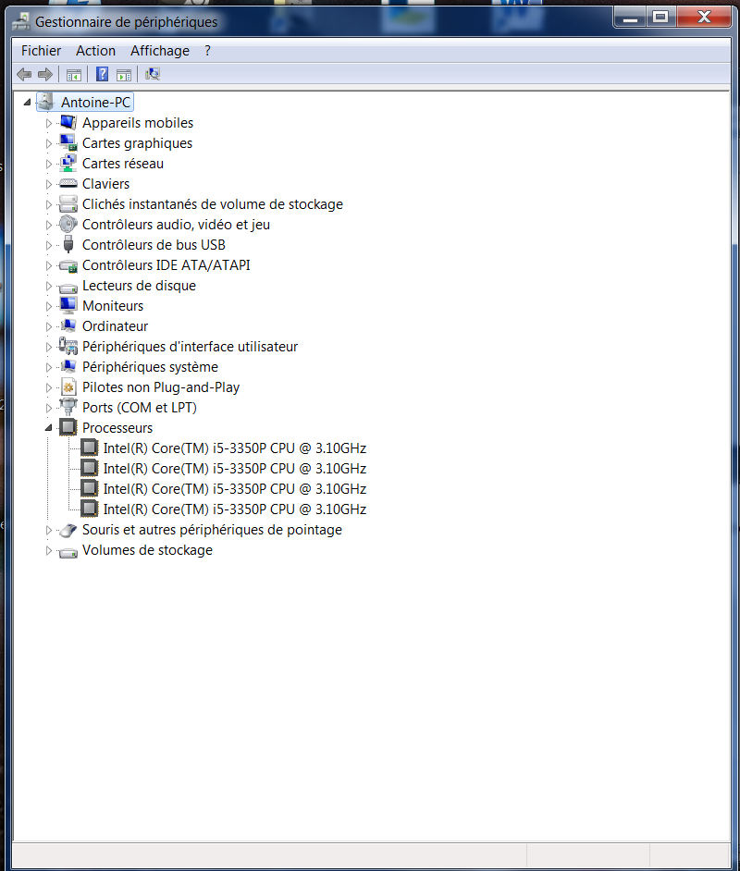The height and width of the screenshot is (871, 740).
Task: Click the Show/Hide action pane toolbar icon
Action: (124, 75)
